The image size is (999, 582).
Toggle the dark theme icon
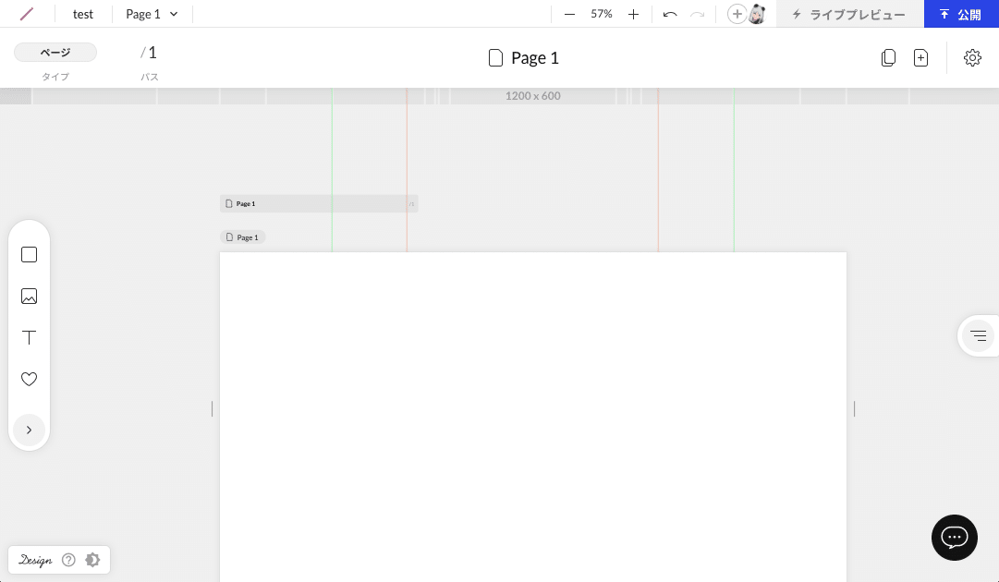(92, 560)
